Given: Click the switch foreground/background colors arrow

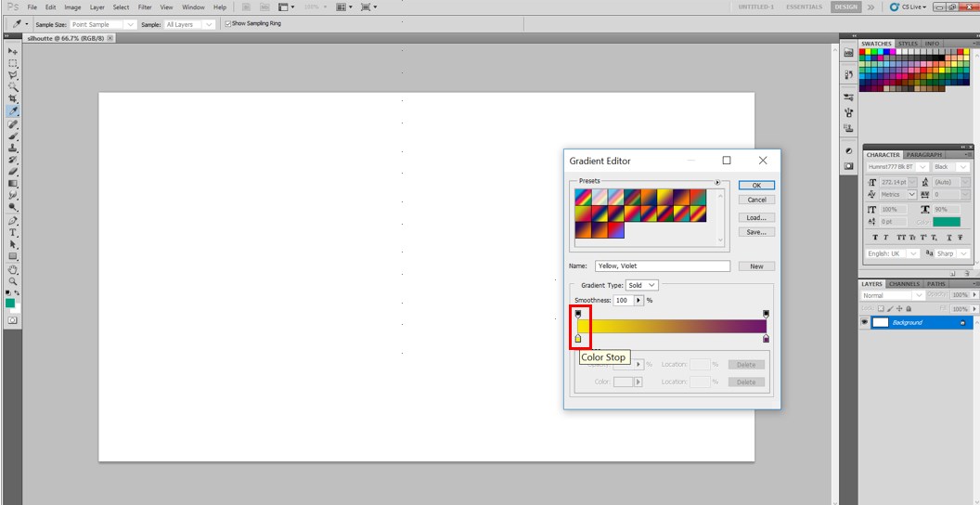Looking at the screenshot, I should [17, 292].
